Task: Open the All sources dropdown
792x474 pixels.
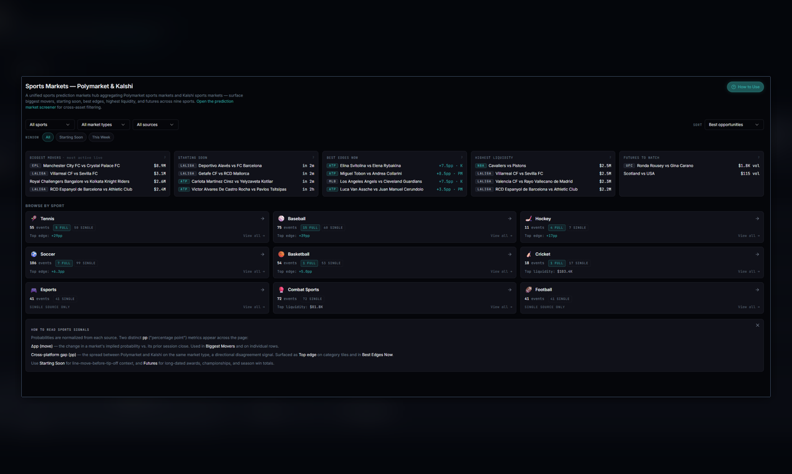Action: [x=155, y=125]
